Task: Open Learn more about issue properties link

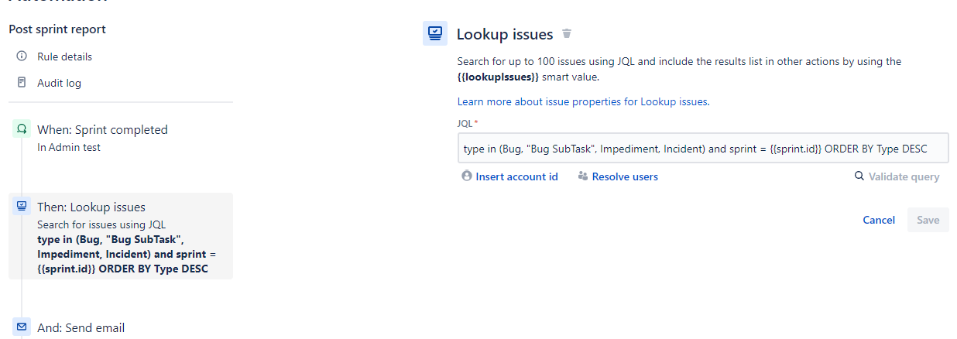Action: [x=583, y=101]
